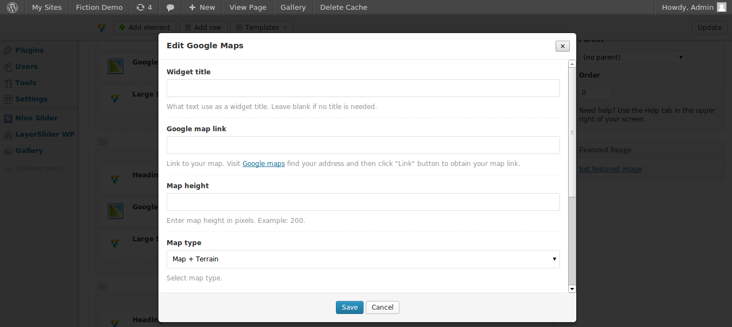Click the Admin avatar image

pyautogui.click(x=721, y=7)
